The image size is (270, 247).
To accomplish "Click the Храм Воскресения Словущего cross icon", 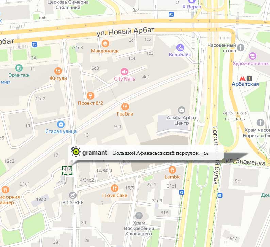I will pyautogui.click(x=139, y=215).
